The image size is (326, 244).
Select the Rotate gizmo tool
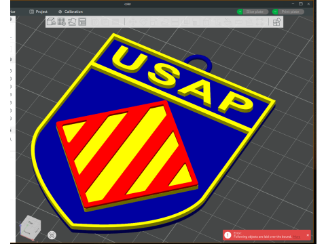pyautogui.click(x=143, y=22)
